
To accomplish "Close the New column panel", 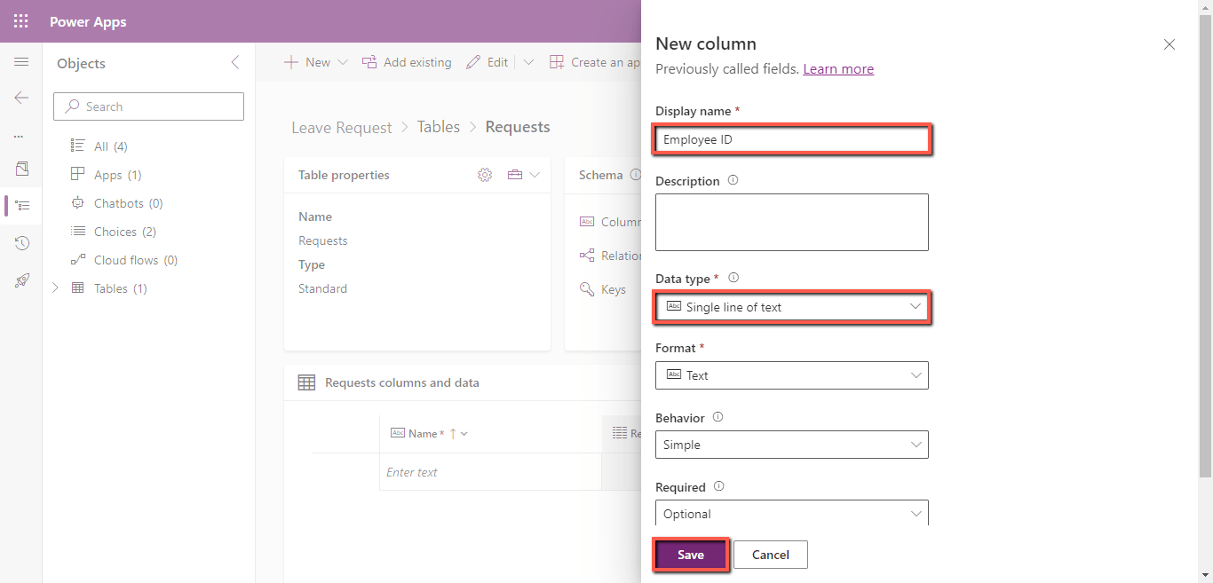I will click(1169, 44).
